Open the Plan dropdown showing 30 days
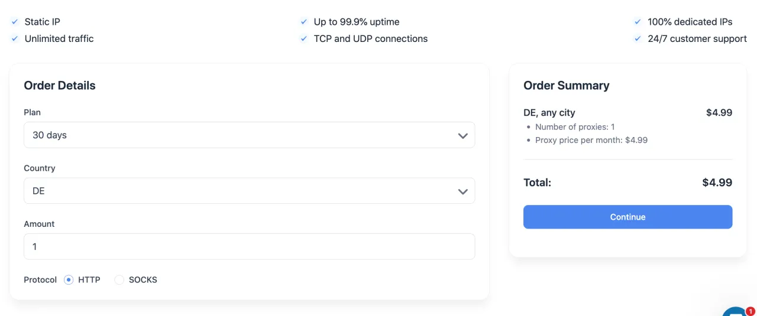Image resolution: width=757 pixels, height=316 pixels. click(x=248, y=135)
